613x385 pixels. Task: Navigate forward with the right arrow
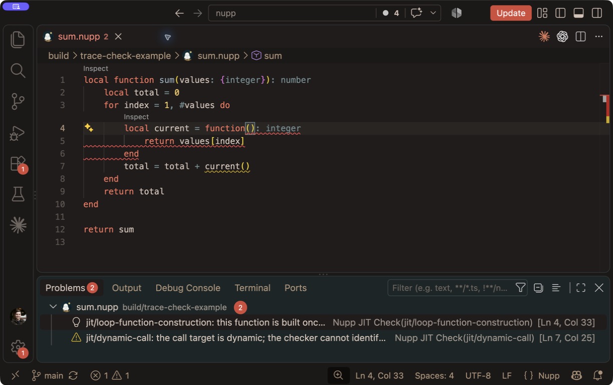point(198,13)
